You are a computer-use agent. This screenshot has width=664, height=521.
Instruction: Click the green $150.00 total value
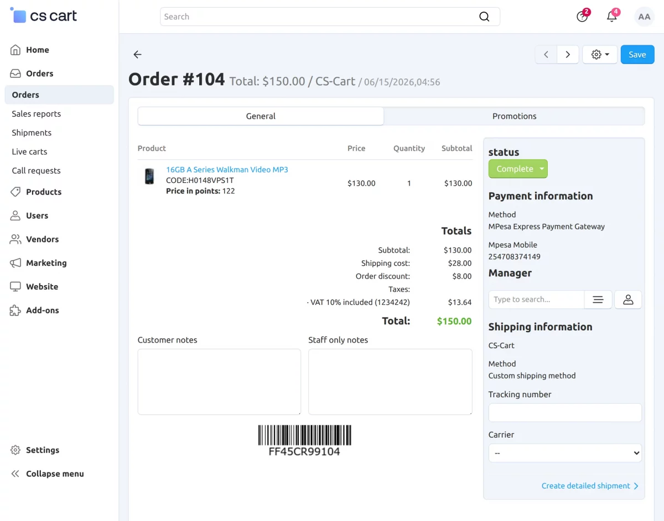[x=454, y=321]
